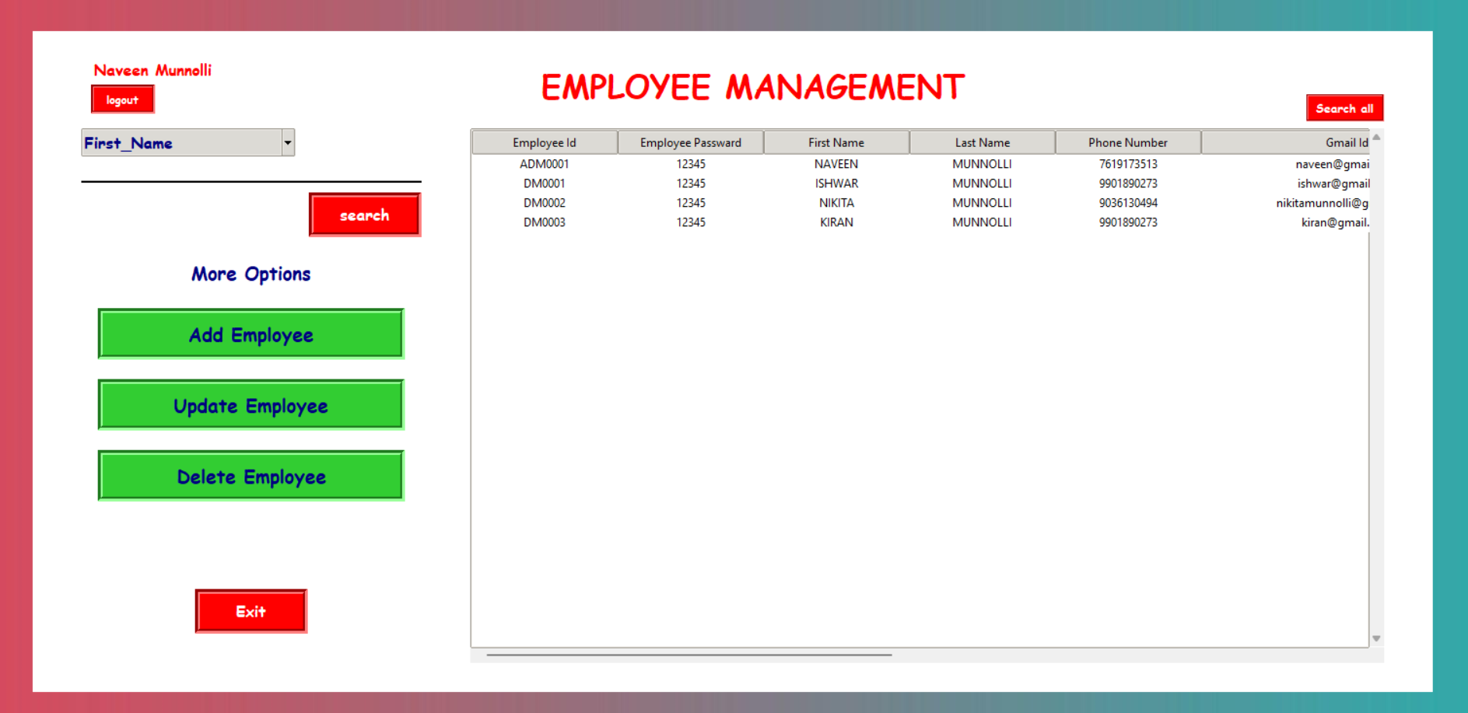Click the First Name column header

(x=836, y=142)
